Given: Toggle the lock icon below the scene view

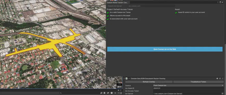Looking at the screenshot, I should [118, 90].
